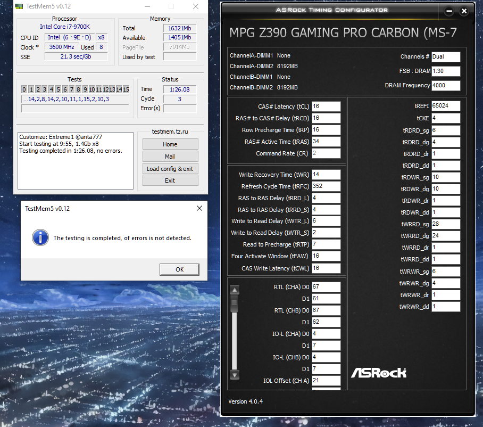This screenshot has width=483, height=427.
Task: Click the test sequence list text
Action: (x=75, y=99)
